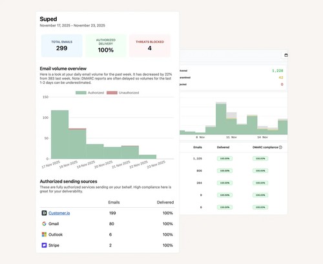Open the Customer.io link

pos(59,213)
